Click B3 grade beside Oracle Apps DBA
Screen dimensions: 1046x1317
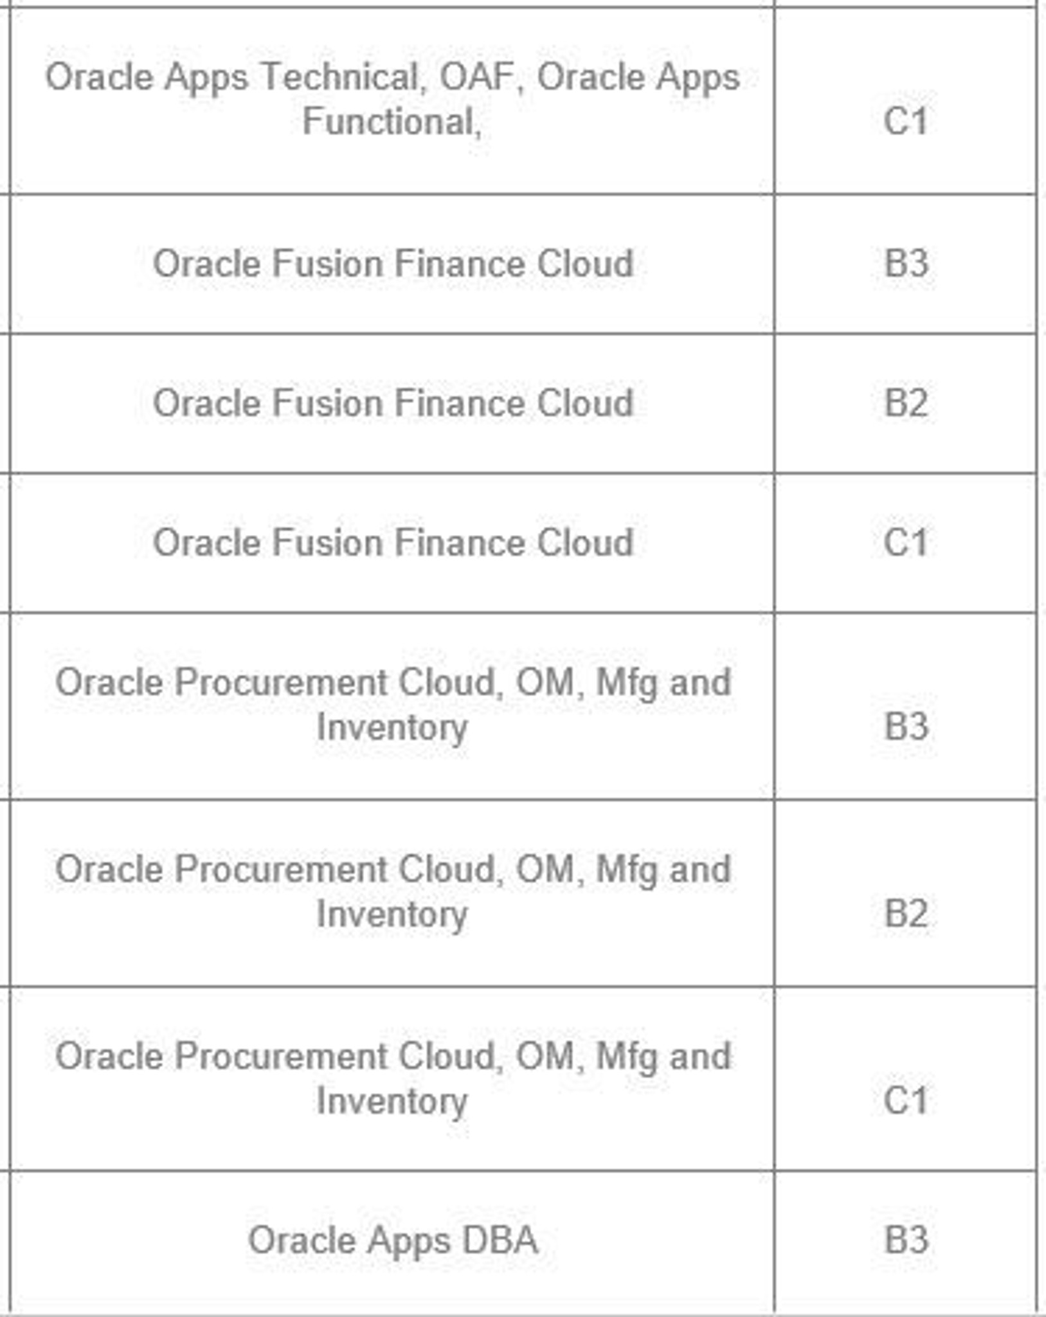click(x=905, y=1240)
